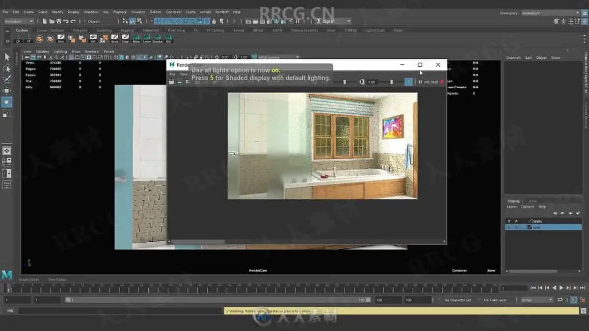Switch to the Rigging shelf tab
The height and width of the screenshot is (331, 589).
pyautogui.click(x=127, y=30)
